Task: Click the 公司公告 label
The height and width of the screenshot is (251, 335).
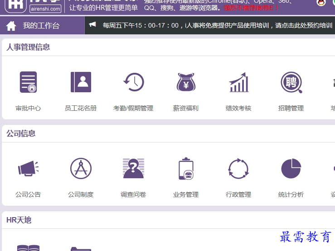Action: pyautogui.click(x=28, y=194)
